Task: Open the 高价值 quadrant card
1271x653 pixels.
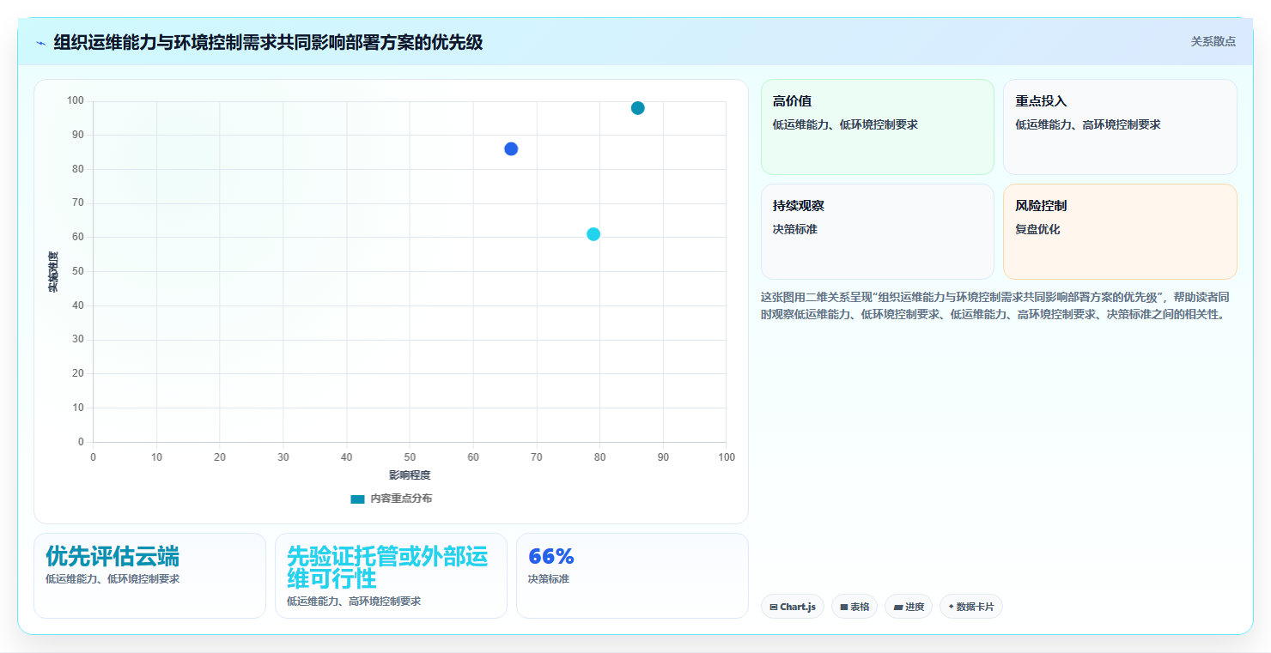Action: tap(877, 127)
